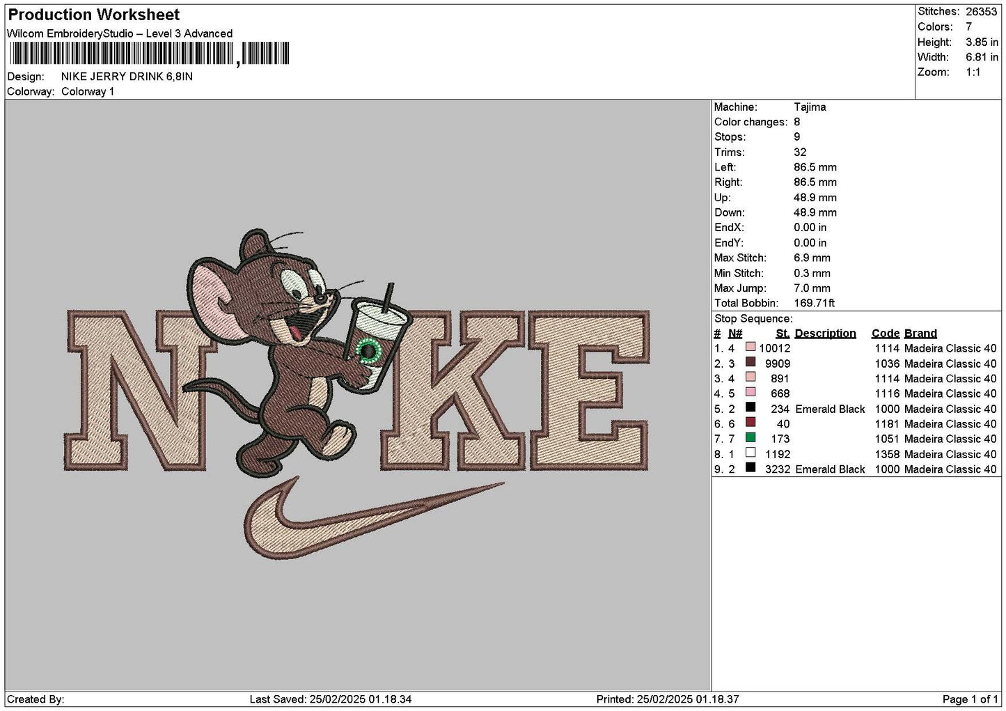Click the Total Bobbin value '169.71ft'

point(815,303)
